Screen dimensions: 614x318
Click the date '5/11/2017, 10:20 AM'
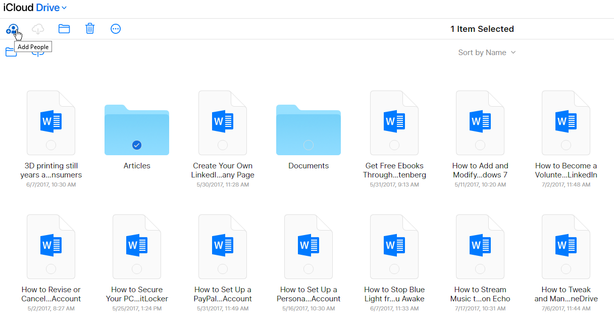pos(480,185)
